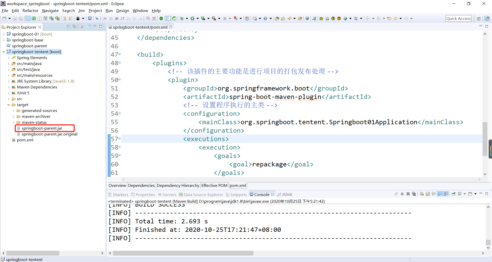Click Remove All Terminated Launches icon
The image size is (492, 262).
pos(414,194)
